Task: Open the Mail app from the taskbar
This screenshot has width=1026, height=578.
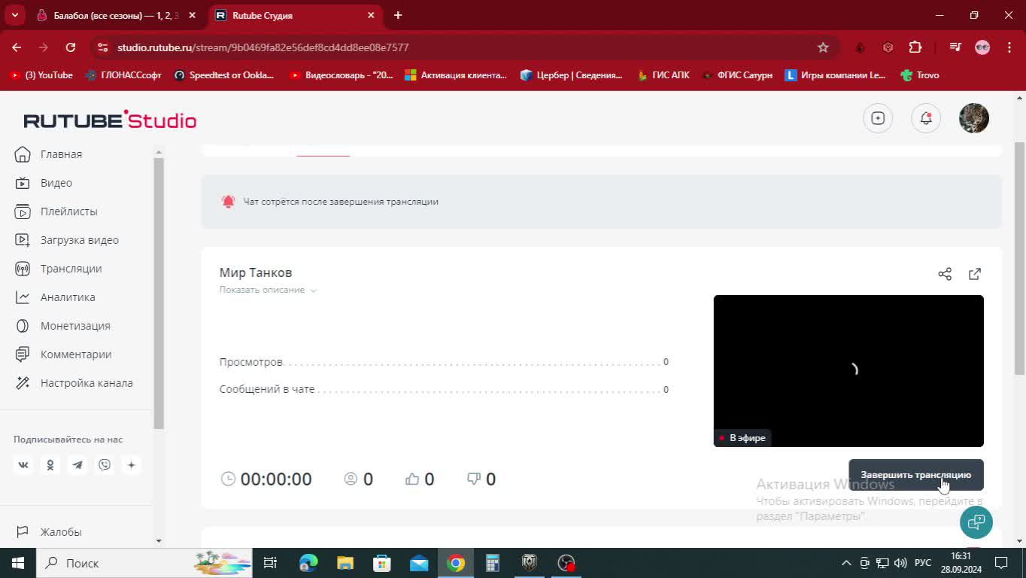Action: point(419,563)
